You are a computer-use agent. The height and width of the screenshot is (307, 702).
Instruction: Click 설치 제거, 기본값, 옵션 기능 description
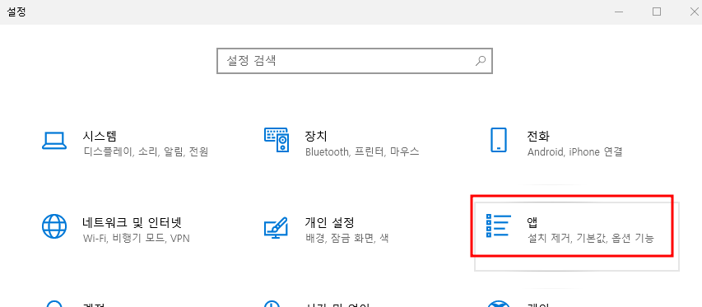click(591, 238)
